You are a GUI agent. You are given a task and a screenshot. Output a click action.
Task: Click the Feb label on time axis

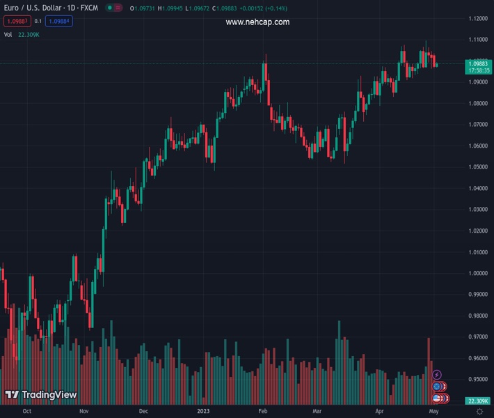click(x=262, y=412)
